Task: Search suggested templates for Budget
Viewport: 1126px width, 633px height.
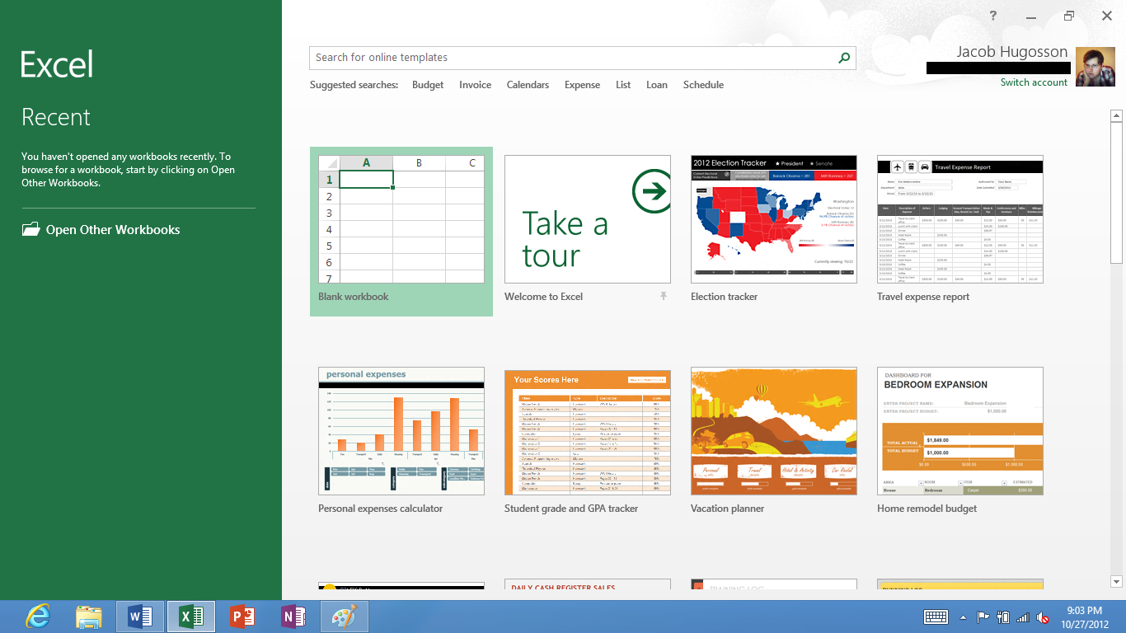Action: click(x=428, y=84)
